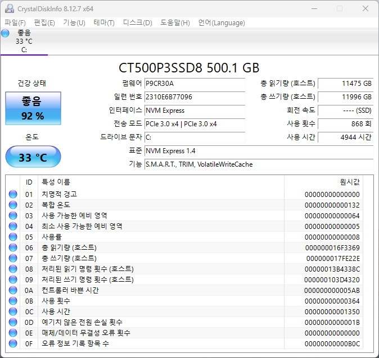This screenshot has height=358, width=379.
Task: Click the total host writes value 11996 GB
Action: (x=346, y=97)
